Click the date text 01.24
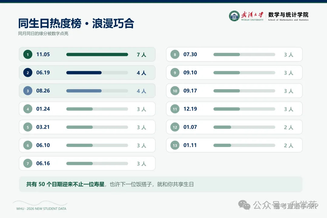This screenshot has width=327, height=218. (x=43, y=109)
